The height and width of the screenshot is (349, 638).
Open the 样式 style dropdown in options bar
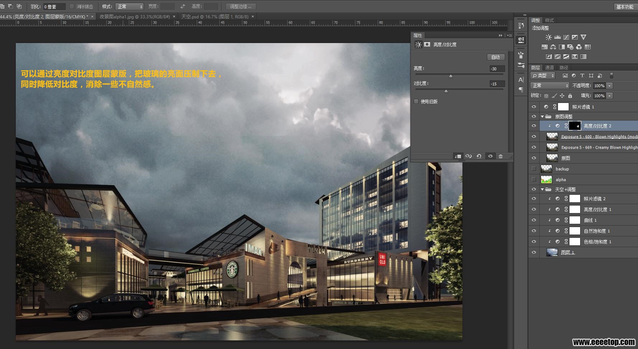129,6
